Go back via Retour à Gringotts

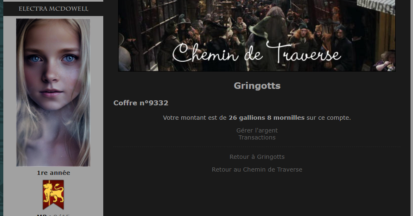click(x=257, y=157)
